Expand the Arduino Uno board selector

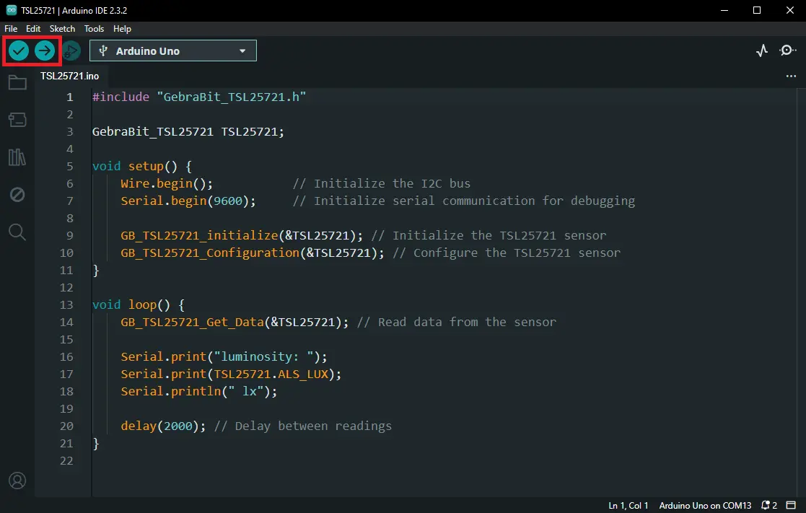point(172,51)
